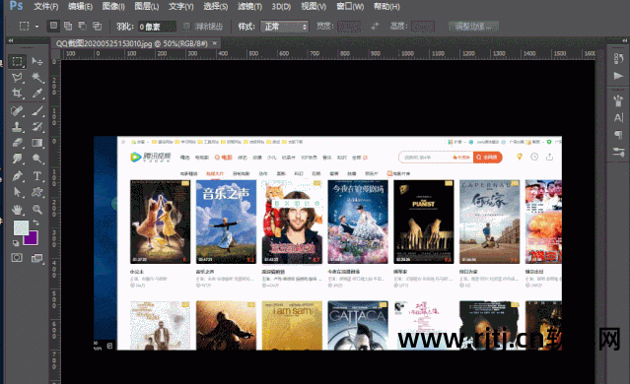Open the Paragraph panel icon
Screen dimensions: 630x384
tap(619, 135)
